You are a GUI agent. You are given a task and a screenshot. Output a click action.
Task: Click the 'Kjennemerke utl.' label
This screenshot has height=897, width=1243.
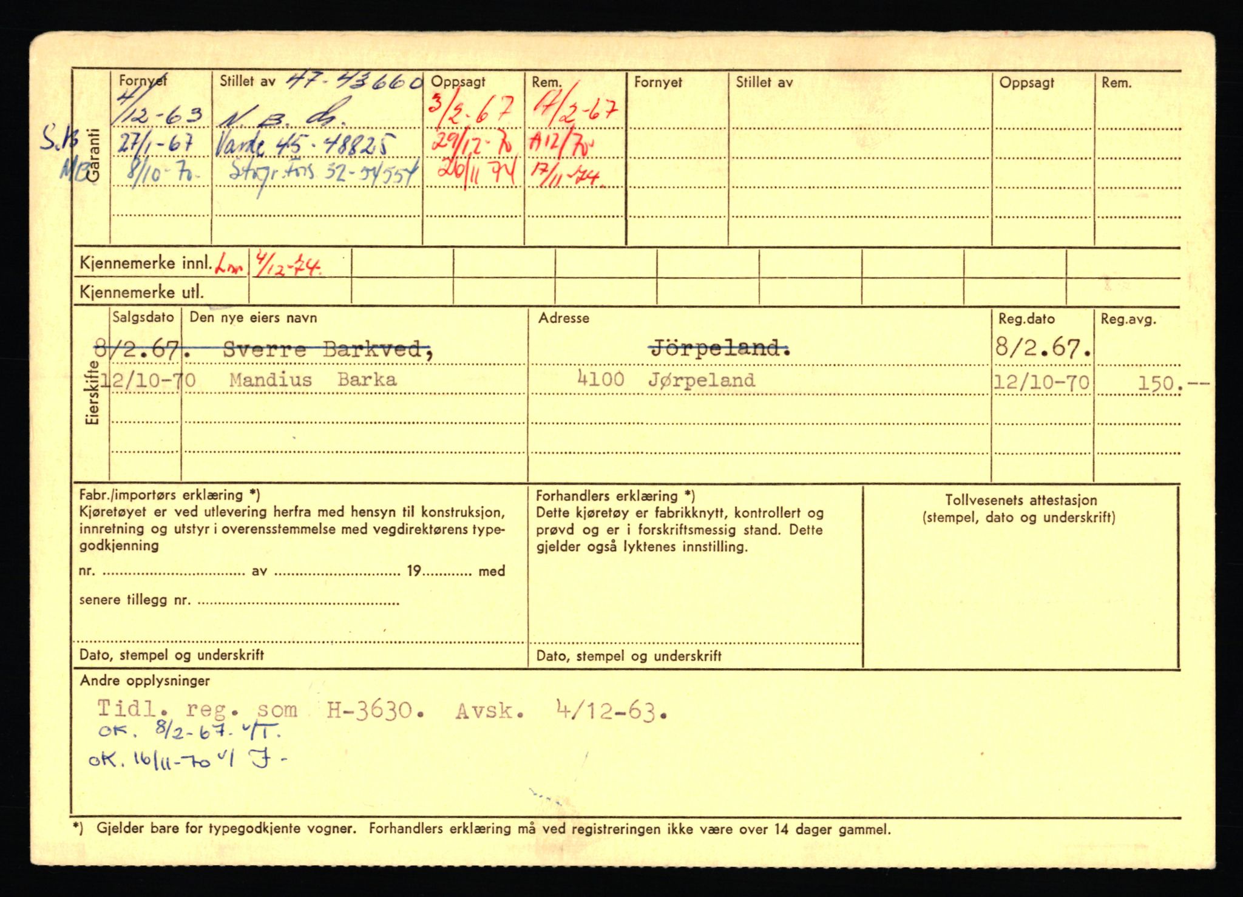click(141, 293)
